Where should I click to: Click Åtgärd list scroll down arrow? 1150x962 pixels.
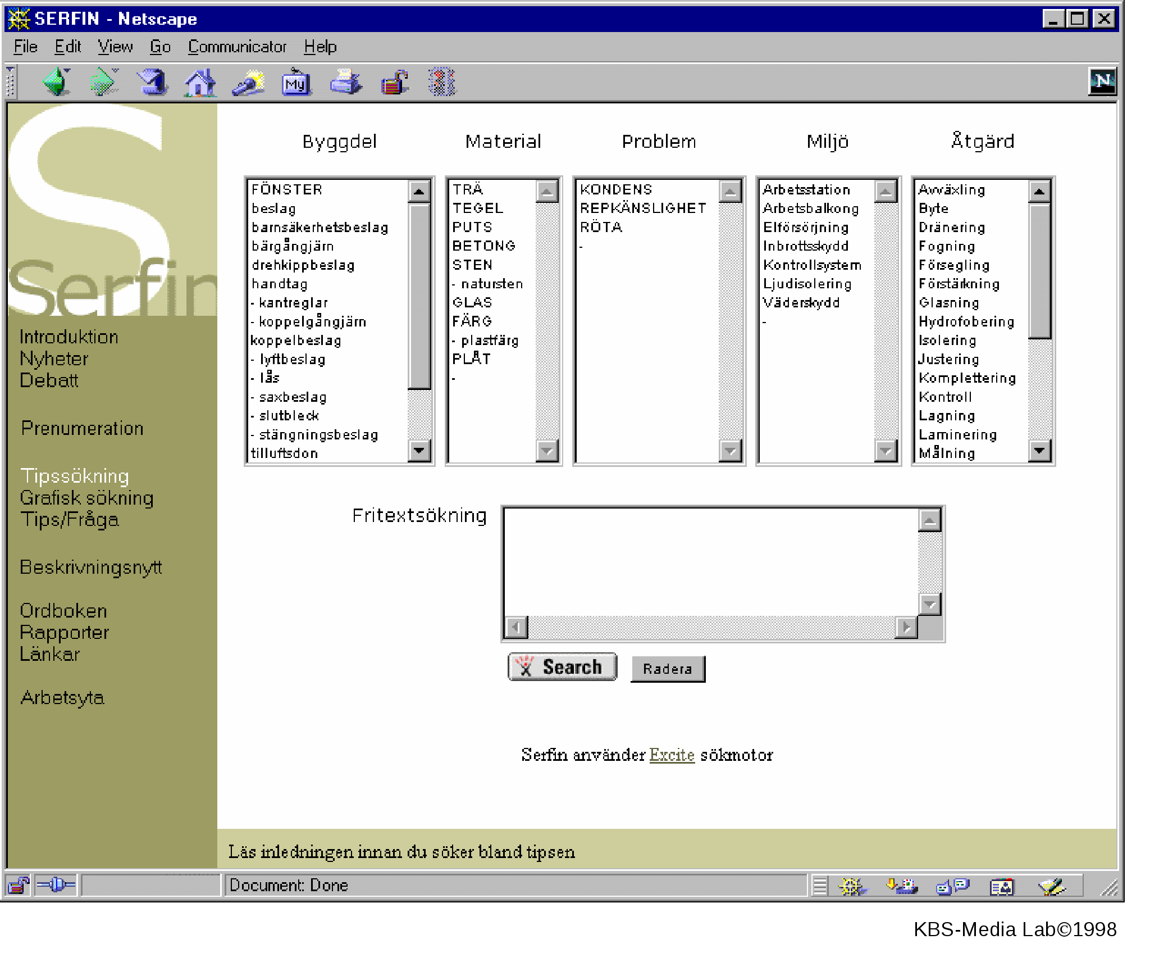(1039, 450)
